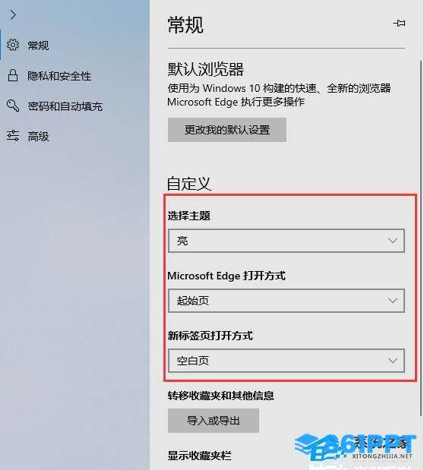The image size is (424, 470).
Task: Click the vertical scrollbar of settings pane
Action: pos(421,238)
